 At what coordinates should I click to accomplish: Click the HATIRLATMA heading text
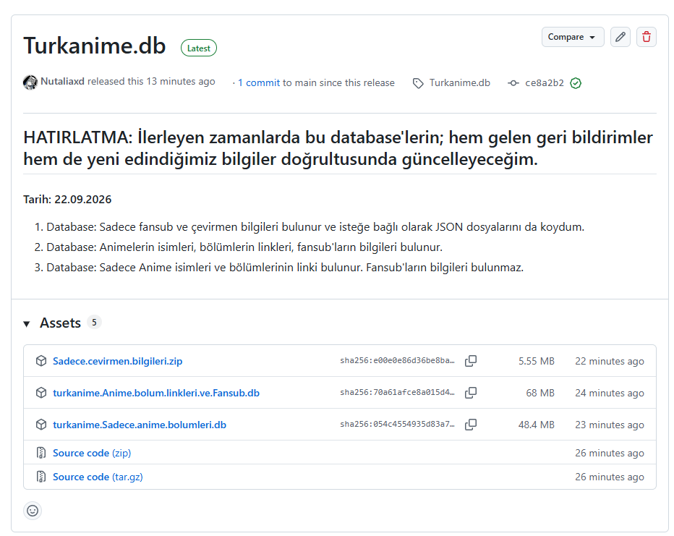(338, 148)
